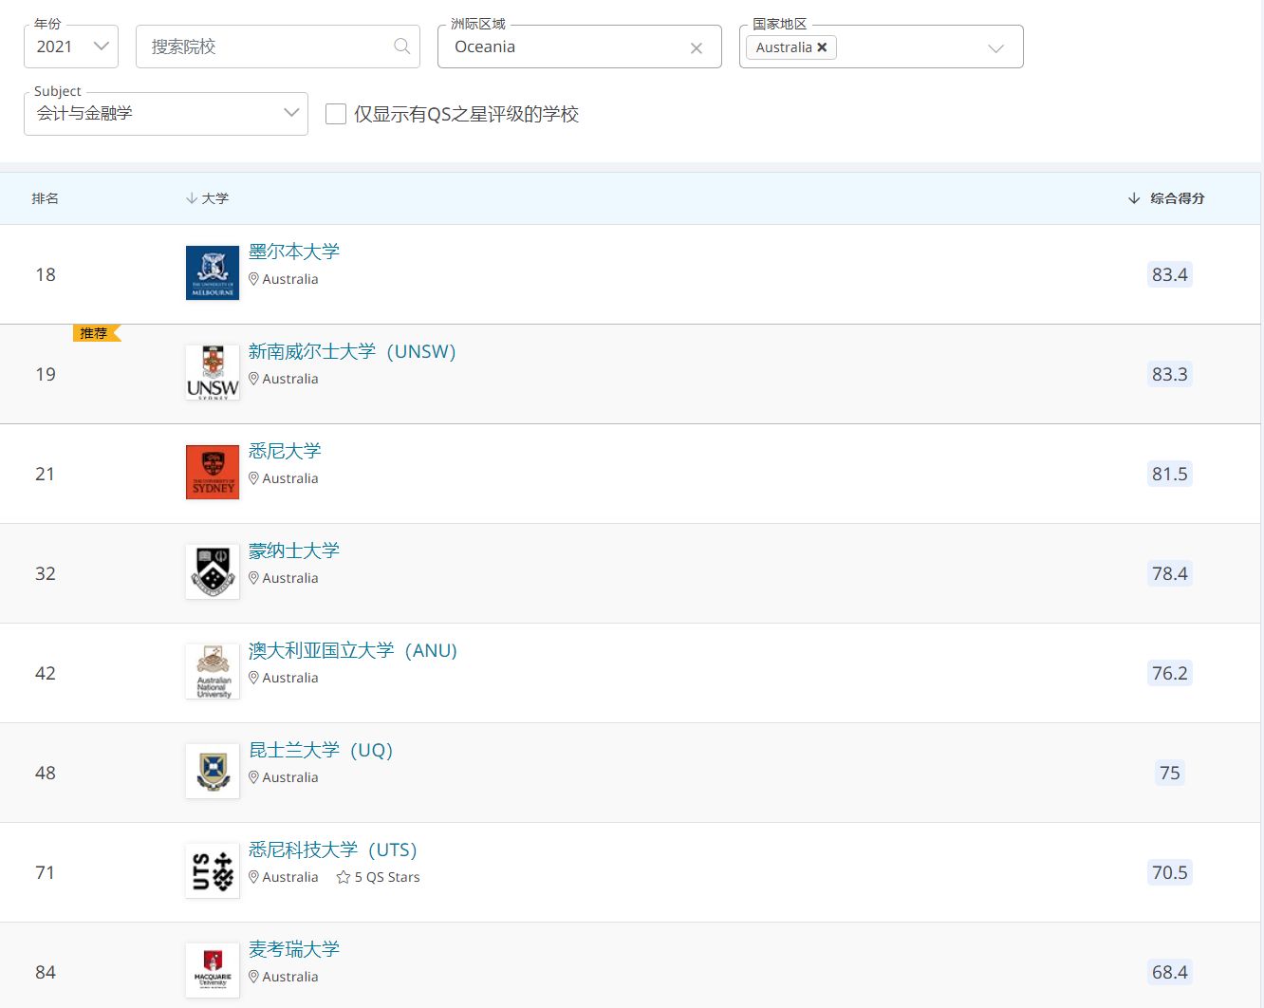
Task: Click the search magnifier icon
Action: click(402, 47)
